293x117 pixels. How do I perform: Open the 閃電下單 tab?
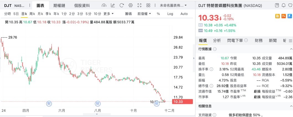[x=235, y=40]
